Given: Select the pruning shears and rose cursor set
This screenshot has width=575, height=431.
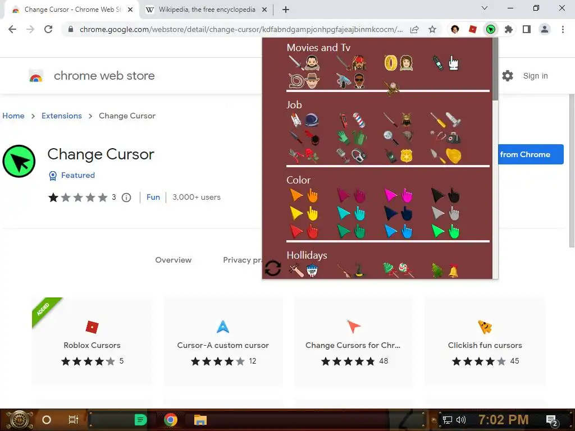Looking at the screenshot, I should [304, 156].
